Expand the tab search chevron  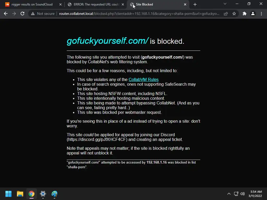(x=225, y=4)
